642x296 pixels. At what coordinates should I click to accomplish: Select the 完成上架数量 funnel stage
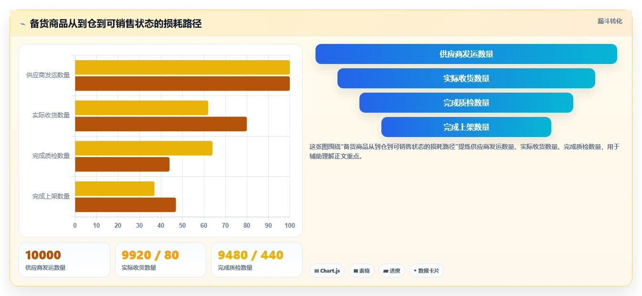click(466, 127)
